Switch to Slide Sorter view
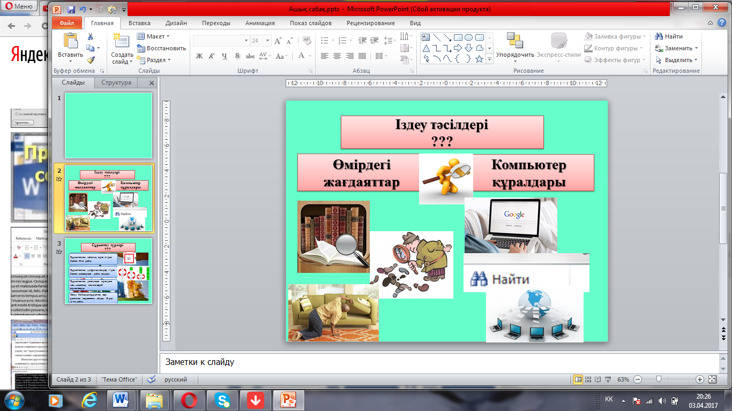Viewport: 732px width, 411px height. pyautogui.click(x=588, y=379)
